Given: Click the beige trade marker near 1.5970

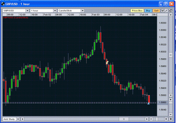Looking at the screenshot, I should point(107,62).
